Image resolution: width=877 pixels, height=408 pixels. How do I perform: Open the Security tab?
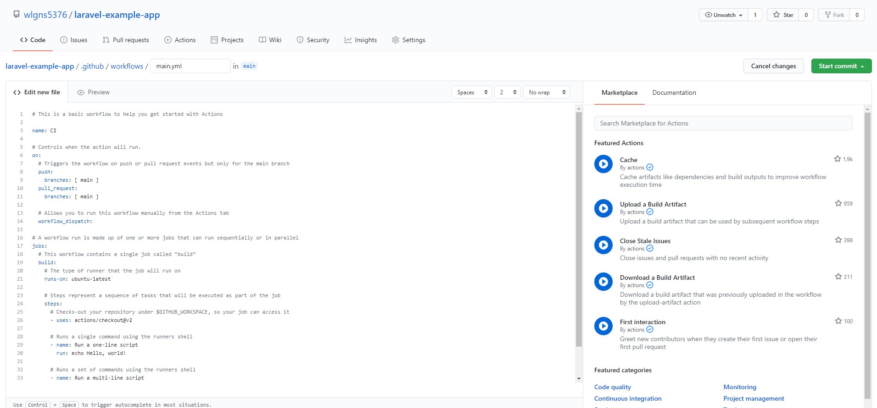tap(313, 40)
